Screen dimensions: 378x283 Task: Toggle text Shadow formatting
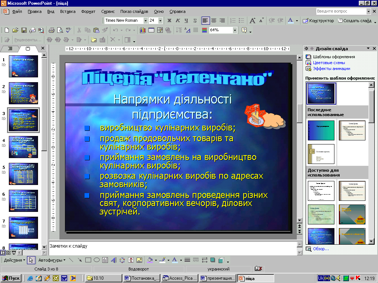195,21
